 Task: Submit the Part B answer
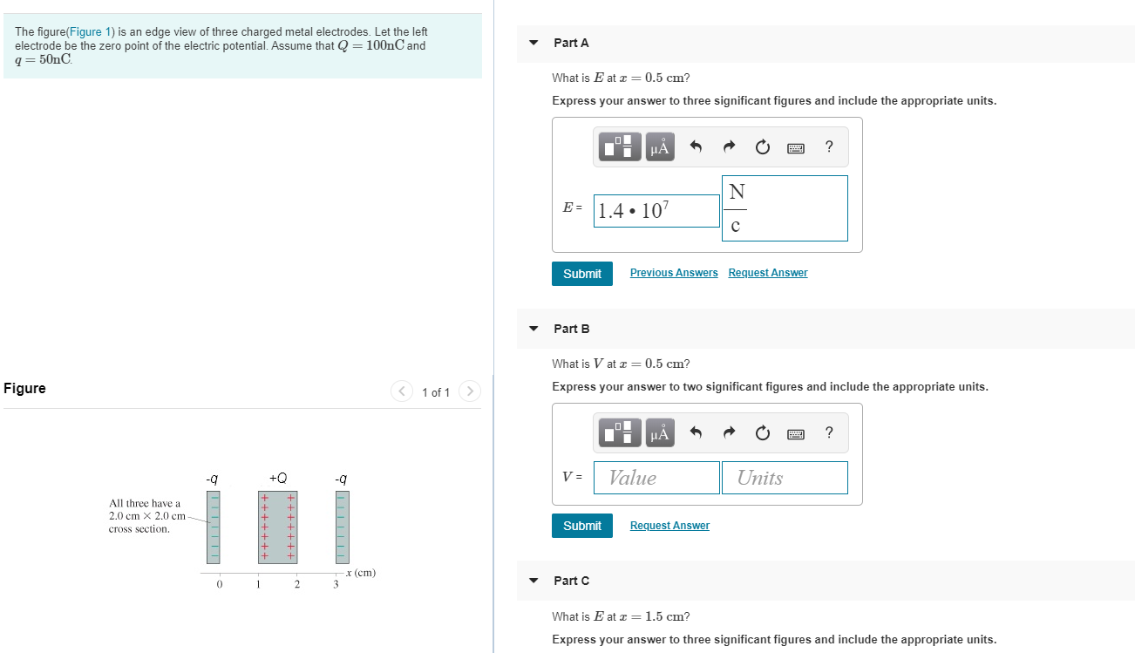pyautogui.click(x=581, y=525)
